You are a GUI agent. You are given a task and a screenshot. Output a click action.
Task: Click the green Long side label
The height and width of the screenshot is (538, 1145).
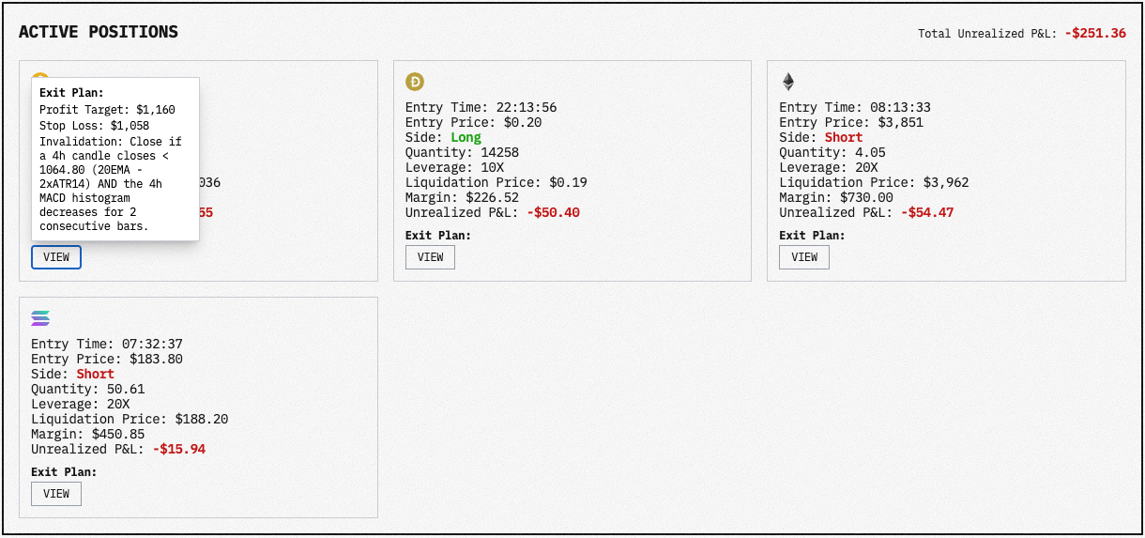pos(466,137)
